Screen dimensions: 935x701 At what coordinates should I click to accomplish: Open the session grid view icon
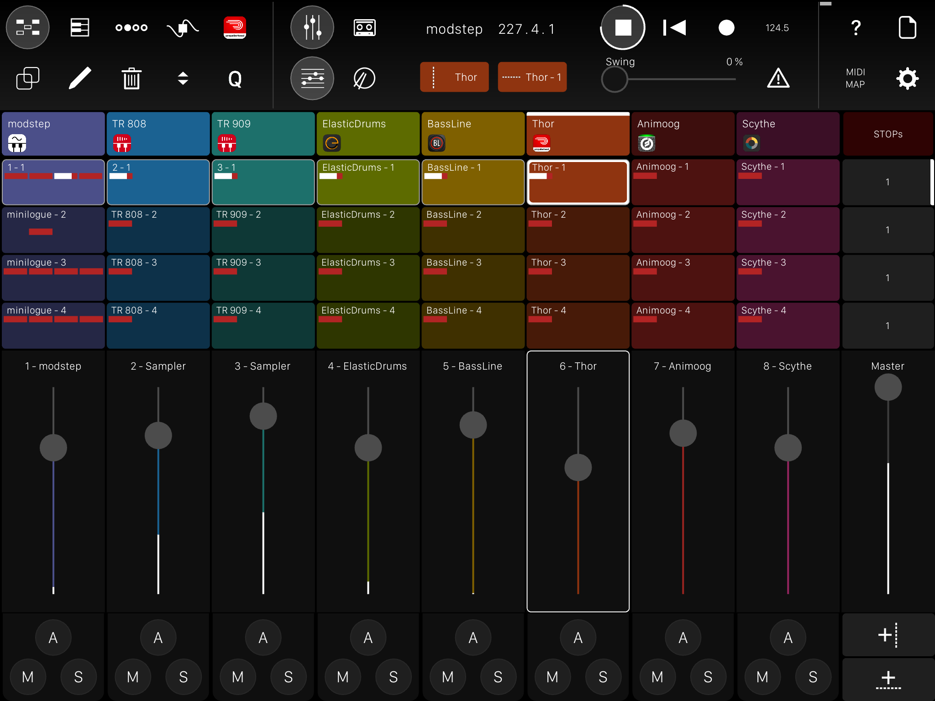point(27,27)
